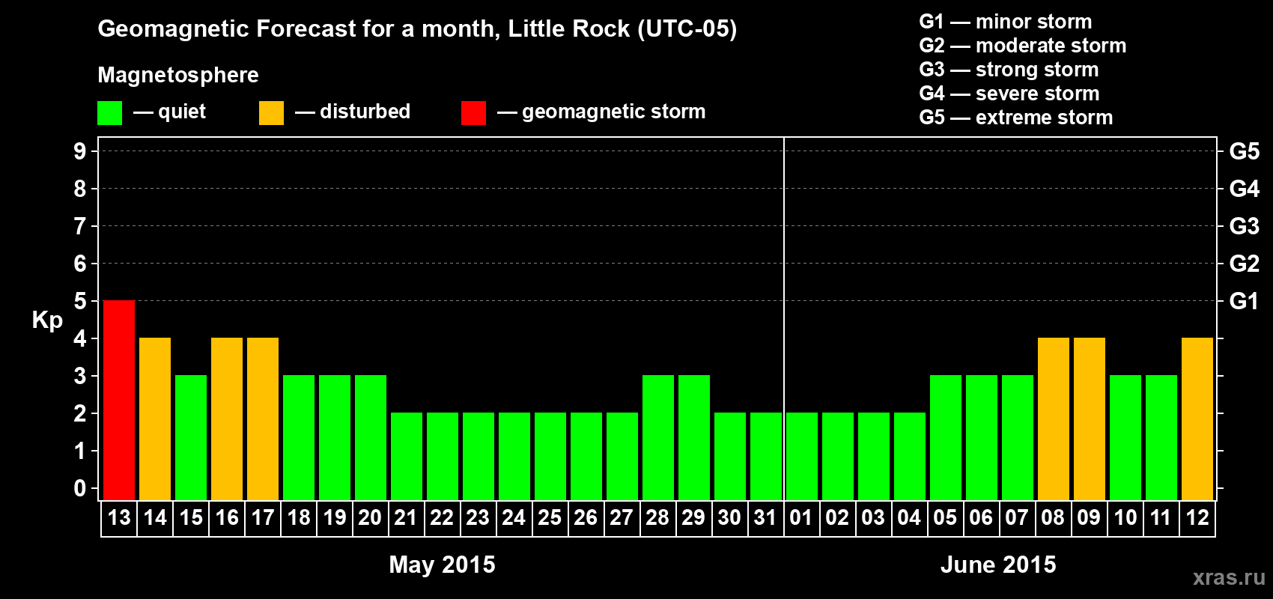Click the G5 right-axis label

[1245, 151]
